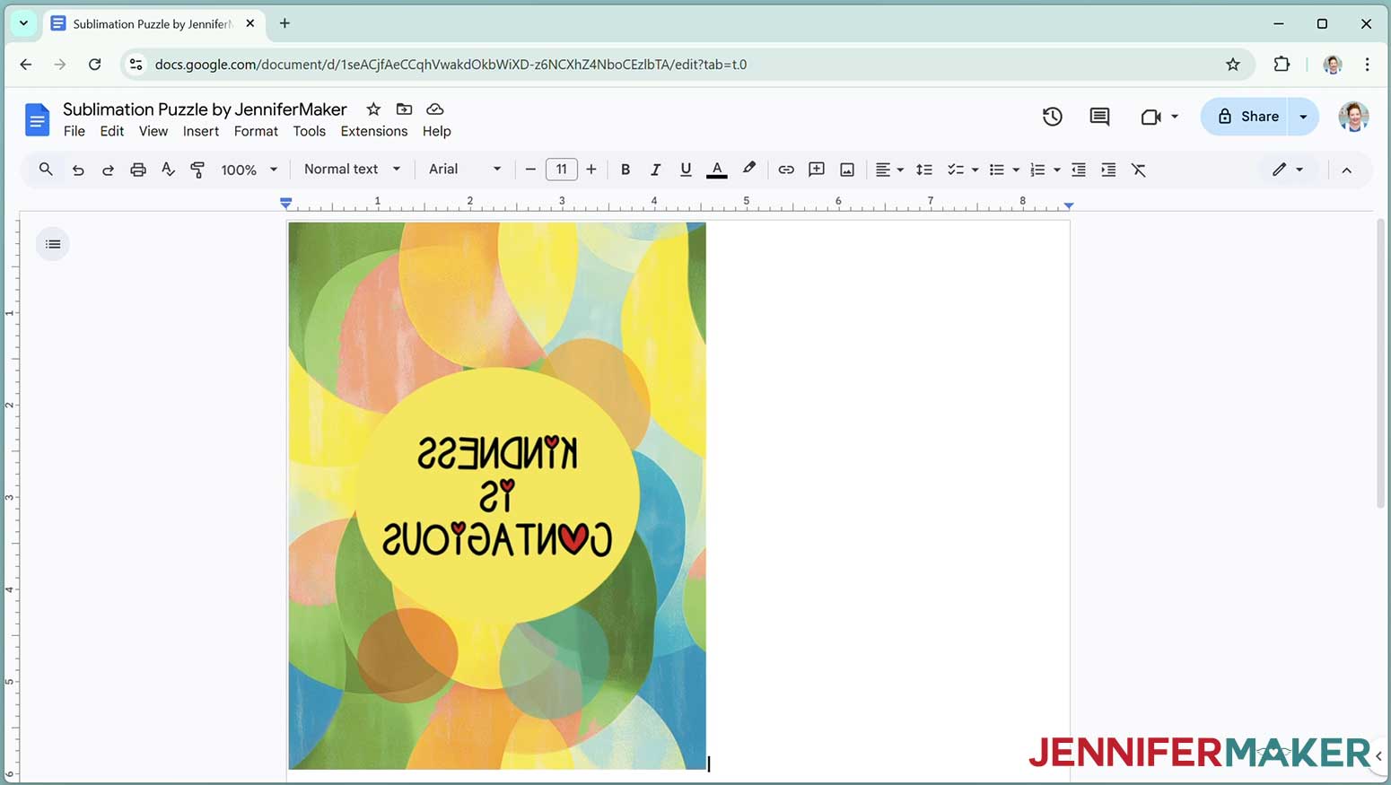Viewport: 1391px width, 785px height.
Task: Open the Edit menu
Action: click(x=112, y=131)
